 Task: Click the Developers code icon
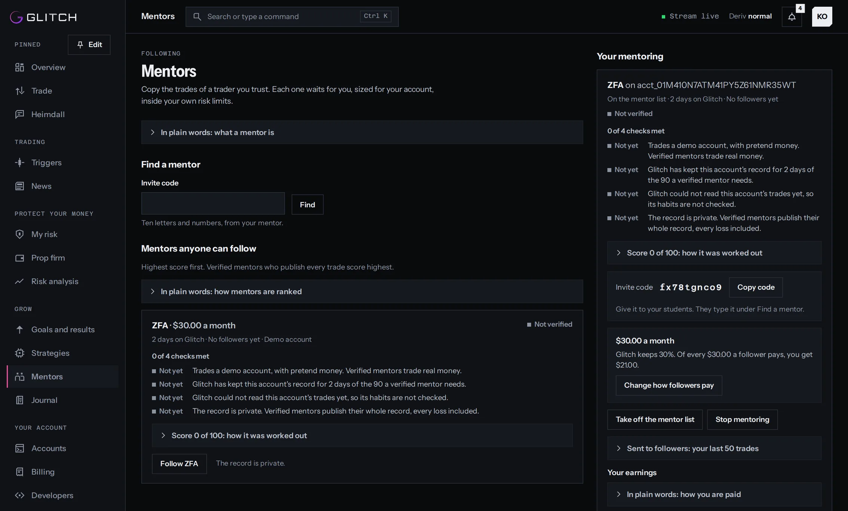coord(19,495)
